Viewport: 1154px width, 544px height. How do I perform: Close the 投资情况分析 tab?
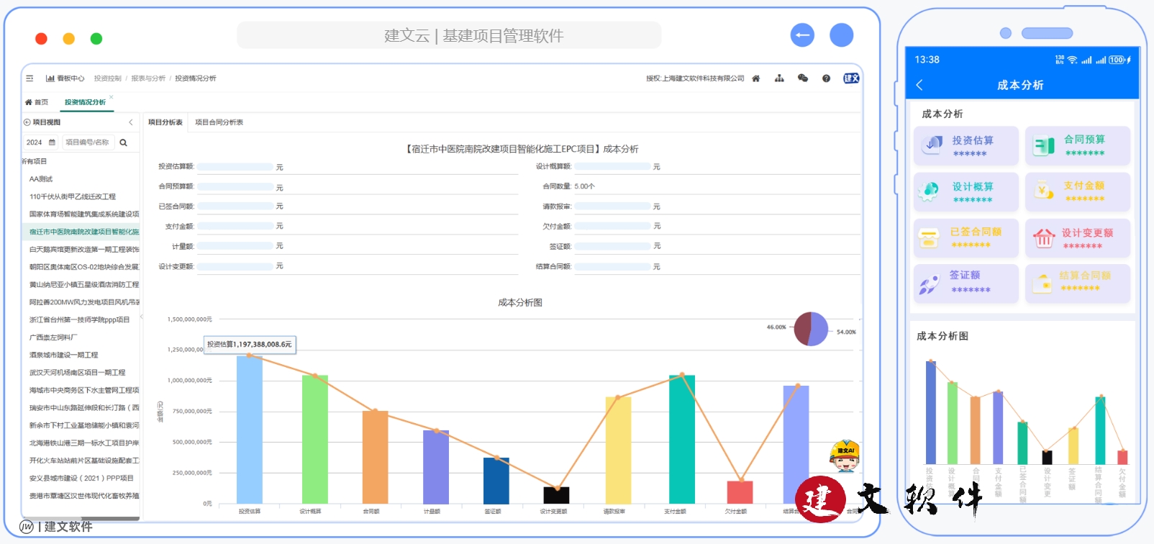(111, 97)
